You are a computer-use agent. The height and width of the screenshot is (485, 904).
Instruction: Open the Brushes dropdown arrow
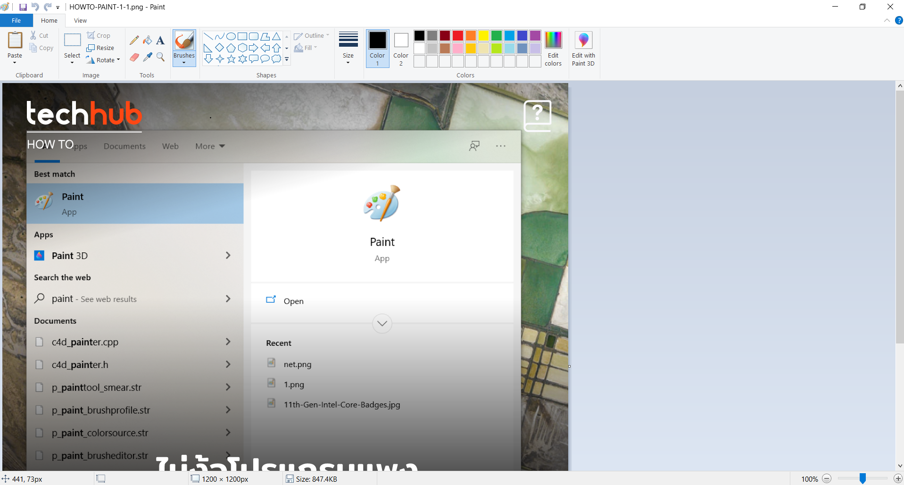[184, 62]
